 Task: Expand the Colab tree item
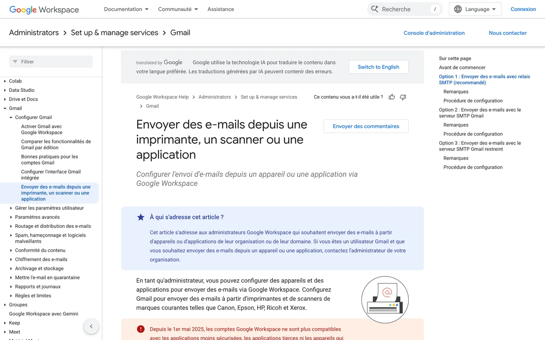tap(5, 81)
